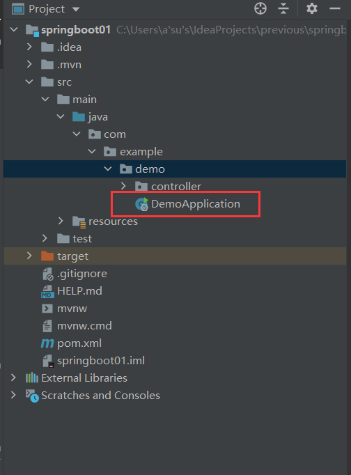The image size is (351, 475).
Task: Click the Select Opened File crosshair icon
Action: click(x=260, y=8)
